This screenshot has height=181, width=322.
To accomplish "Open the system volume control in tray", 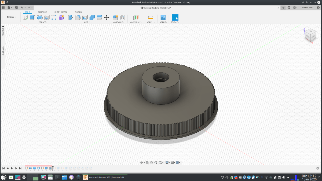I will point(284,177).
